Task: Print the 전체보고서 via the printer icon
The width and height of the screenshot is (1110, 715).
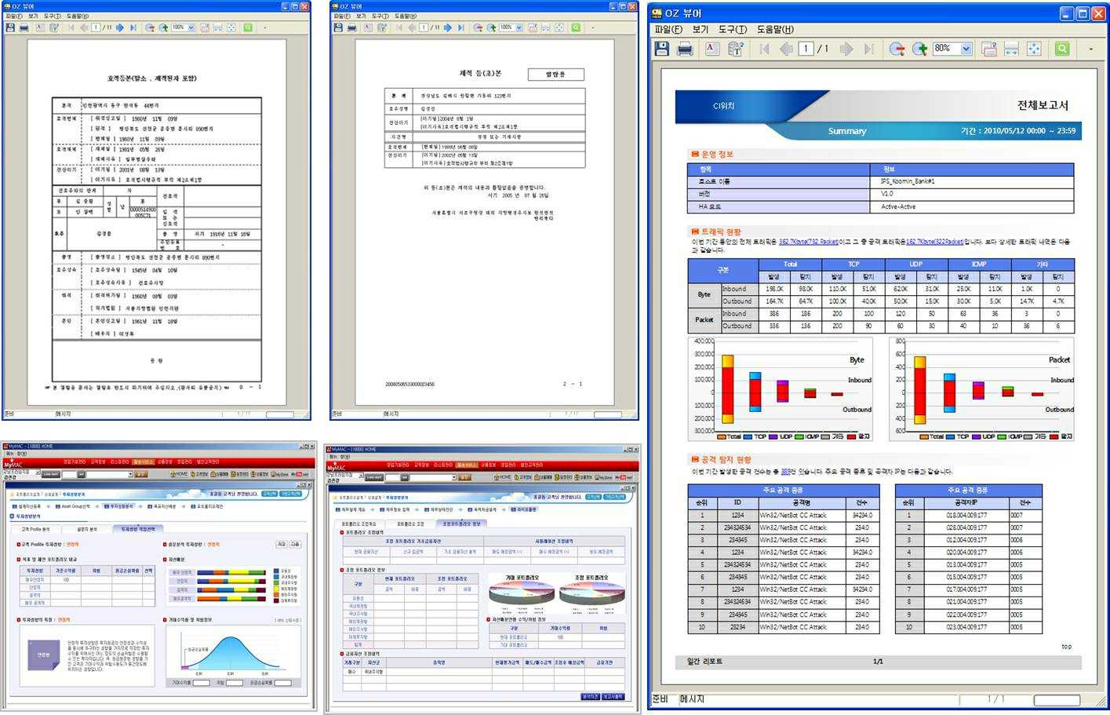Action: click(x=686, y=49)
